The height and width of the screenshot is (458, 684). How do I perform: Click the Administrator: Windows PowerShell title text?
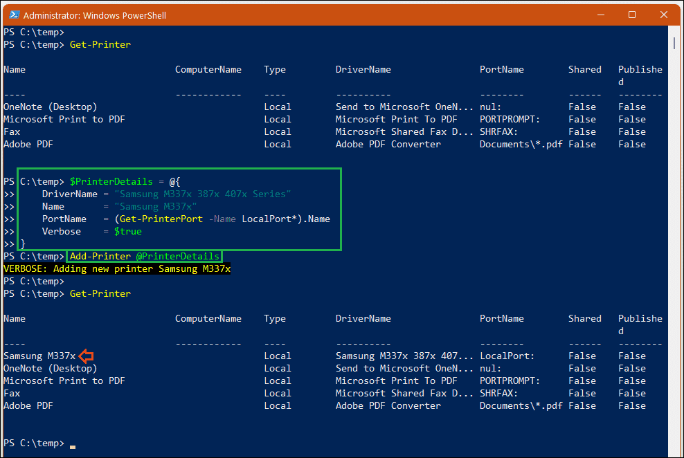click(96, 15)
